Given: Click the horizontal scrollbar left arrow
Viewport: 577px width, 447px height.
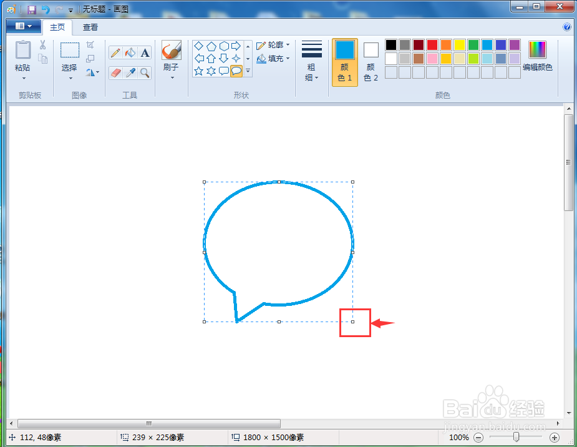Looking at the screenshot, I should 11,423.
